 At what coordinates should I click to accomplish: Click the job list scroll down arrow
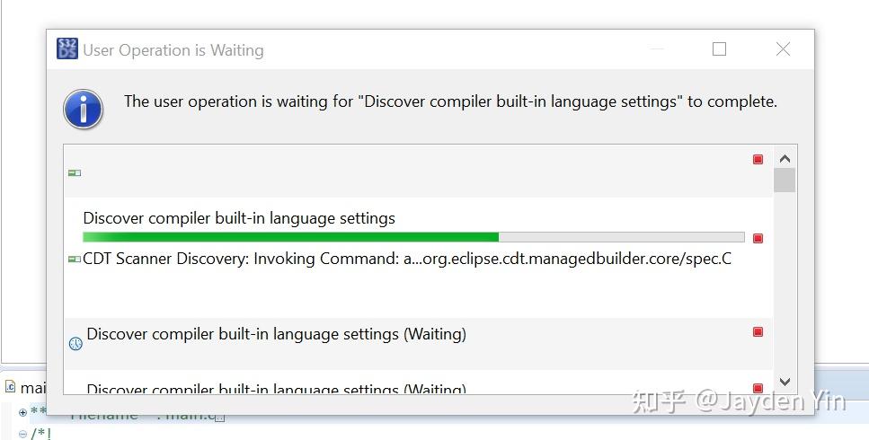(x=785, y=382)
